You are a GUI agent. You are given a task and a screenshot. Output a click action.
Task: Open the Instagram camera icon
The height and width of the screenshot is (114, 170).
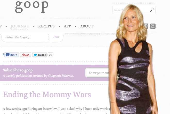tap(146, 26)
